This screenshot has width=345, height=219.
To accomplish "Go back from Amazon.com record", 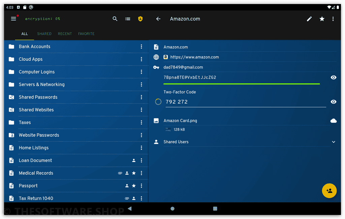I will tap(158, 19).
